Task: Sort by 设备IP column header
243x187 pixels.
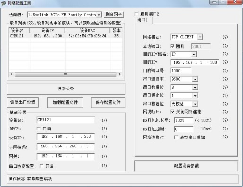Action: click(x=47, y=30)
